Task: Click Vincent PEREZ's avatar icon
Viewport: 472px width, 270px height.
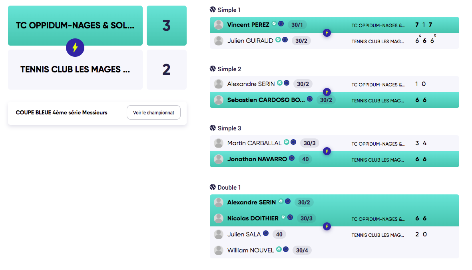Action: [219, 25]
